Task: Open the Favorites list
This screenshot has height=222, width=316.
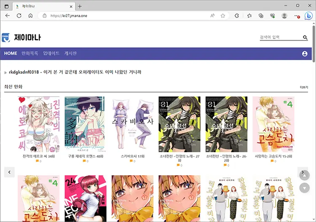Action: 249,16
